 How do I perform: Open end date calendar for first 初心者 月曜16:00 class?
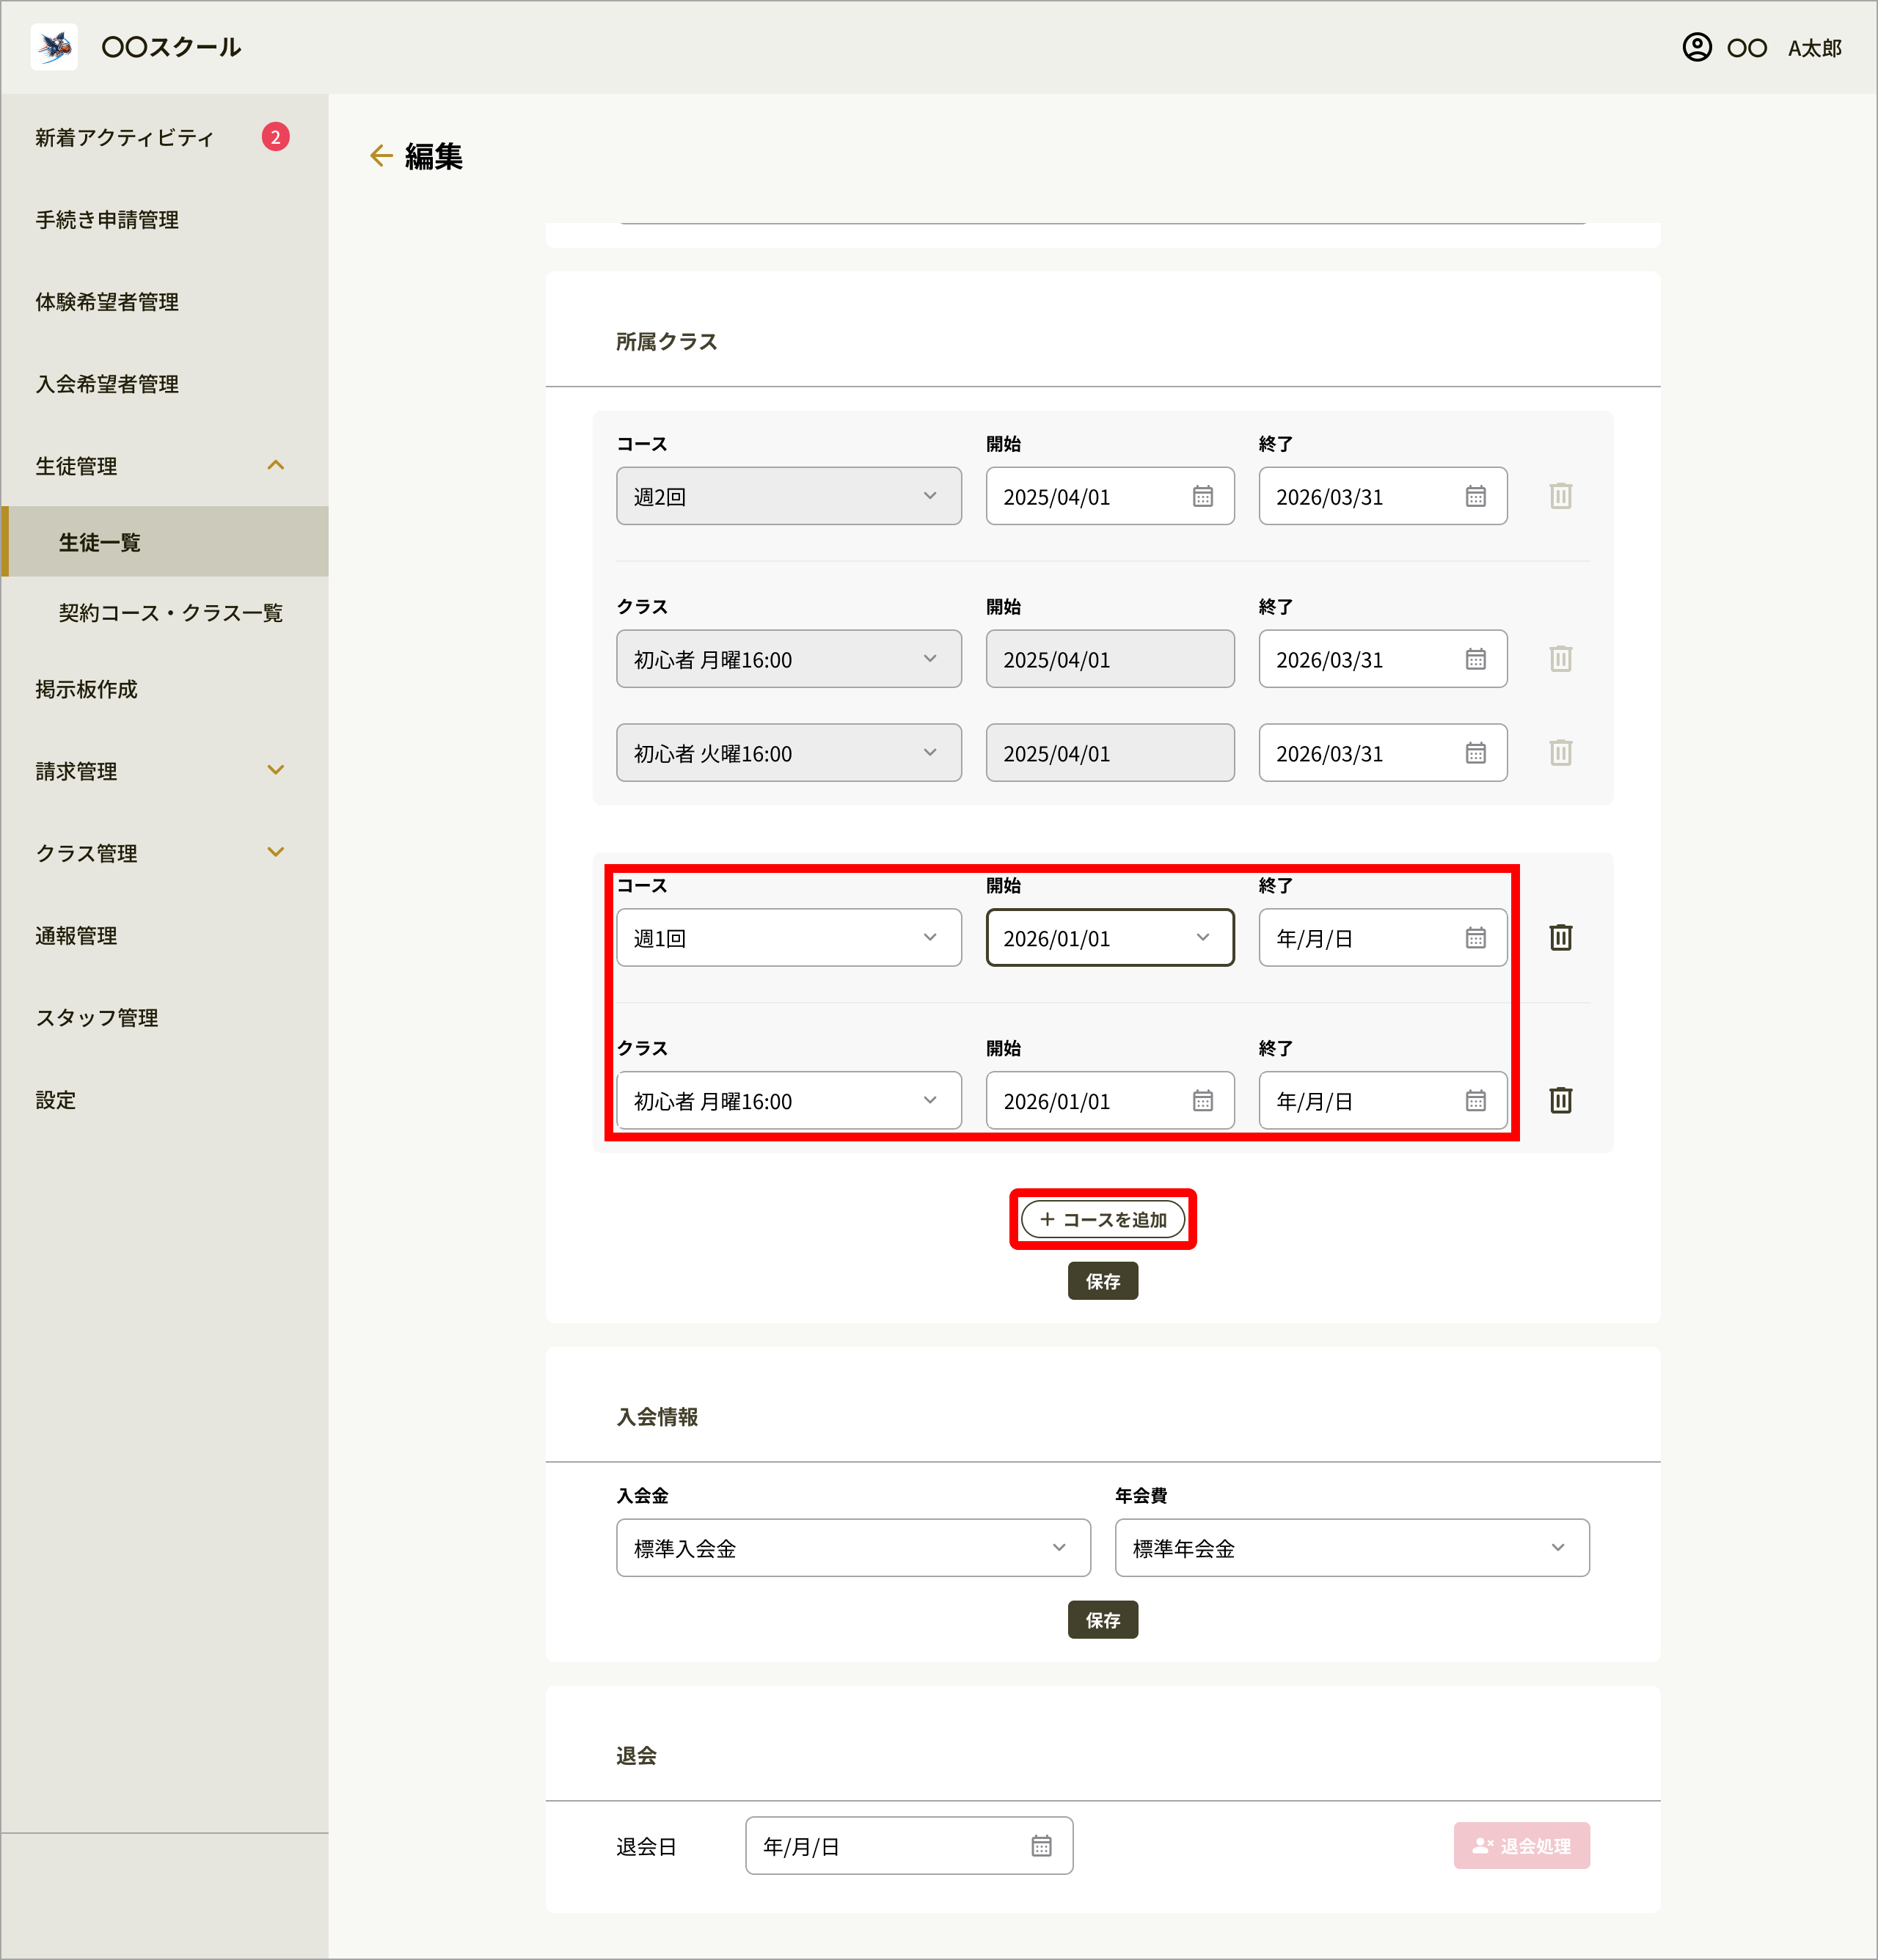(1475, 659)
